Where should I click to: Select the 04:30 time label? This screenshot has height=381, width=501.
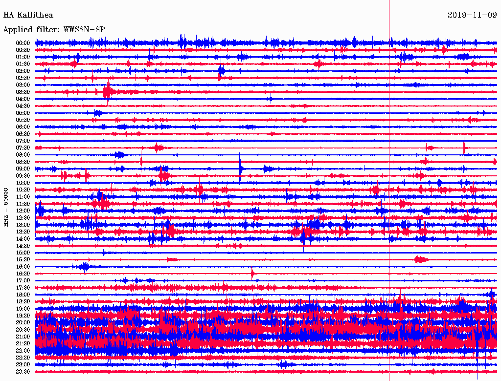[23, 106]
